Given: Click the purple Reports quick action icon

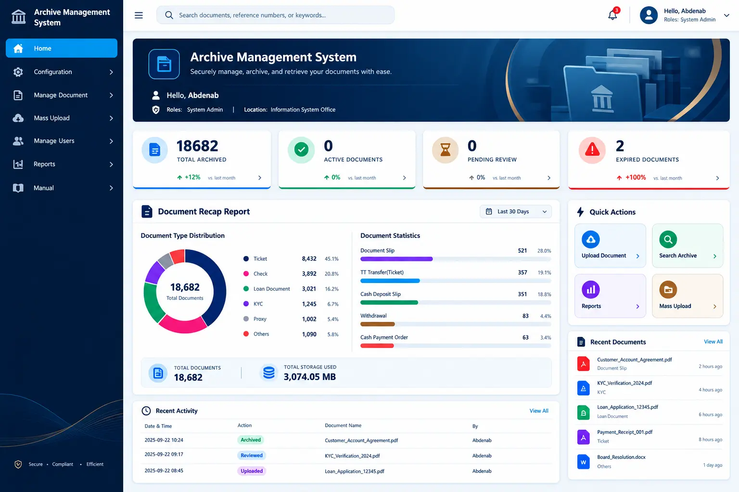Looking at the screenshot, I should (591, 290).
